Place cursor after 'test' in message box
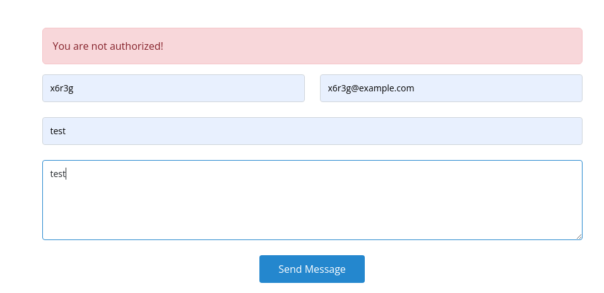Viewport: 604px width, 293px height. pos(66,174)
